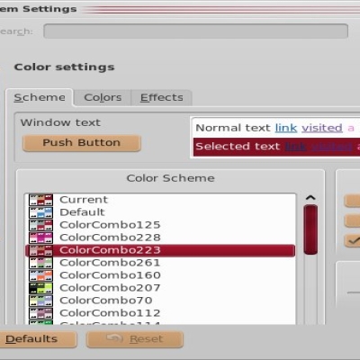Click the Normal text preview label
Image resolution: width=360 pixels, height=360 pixels.
coord(233,128)
